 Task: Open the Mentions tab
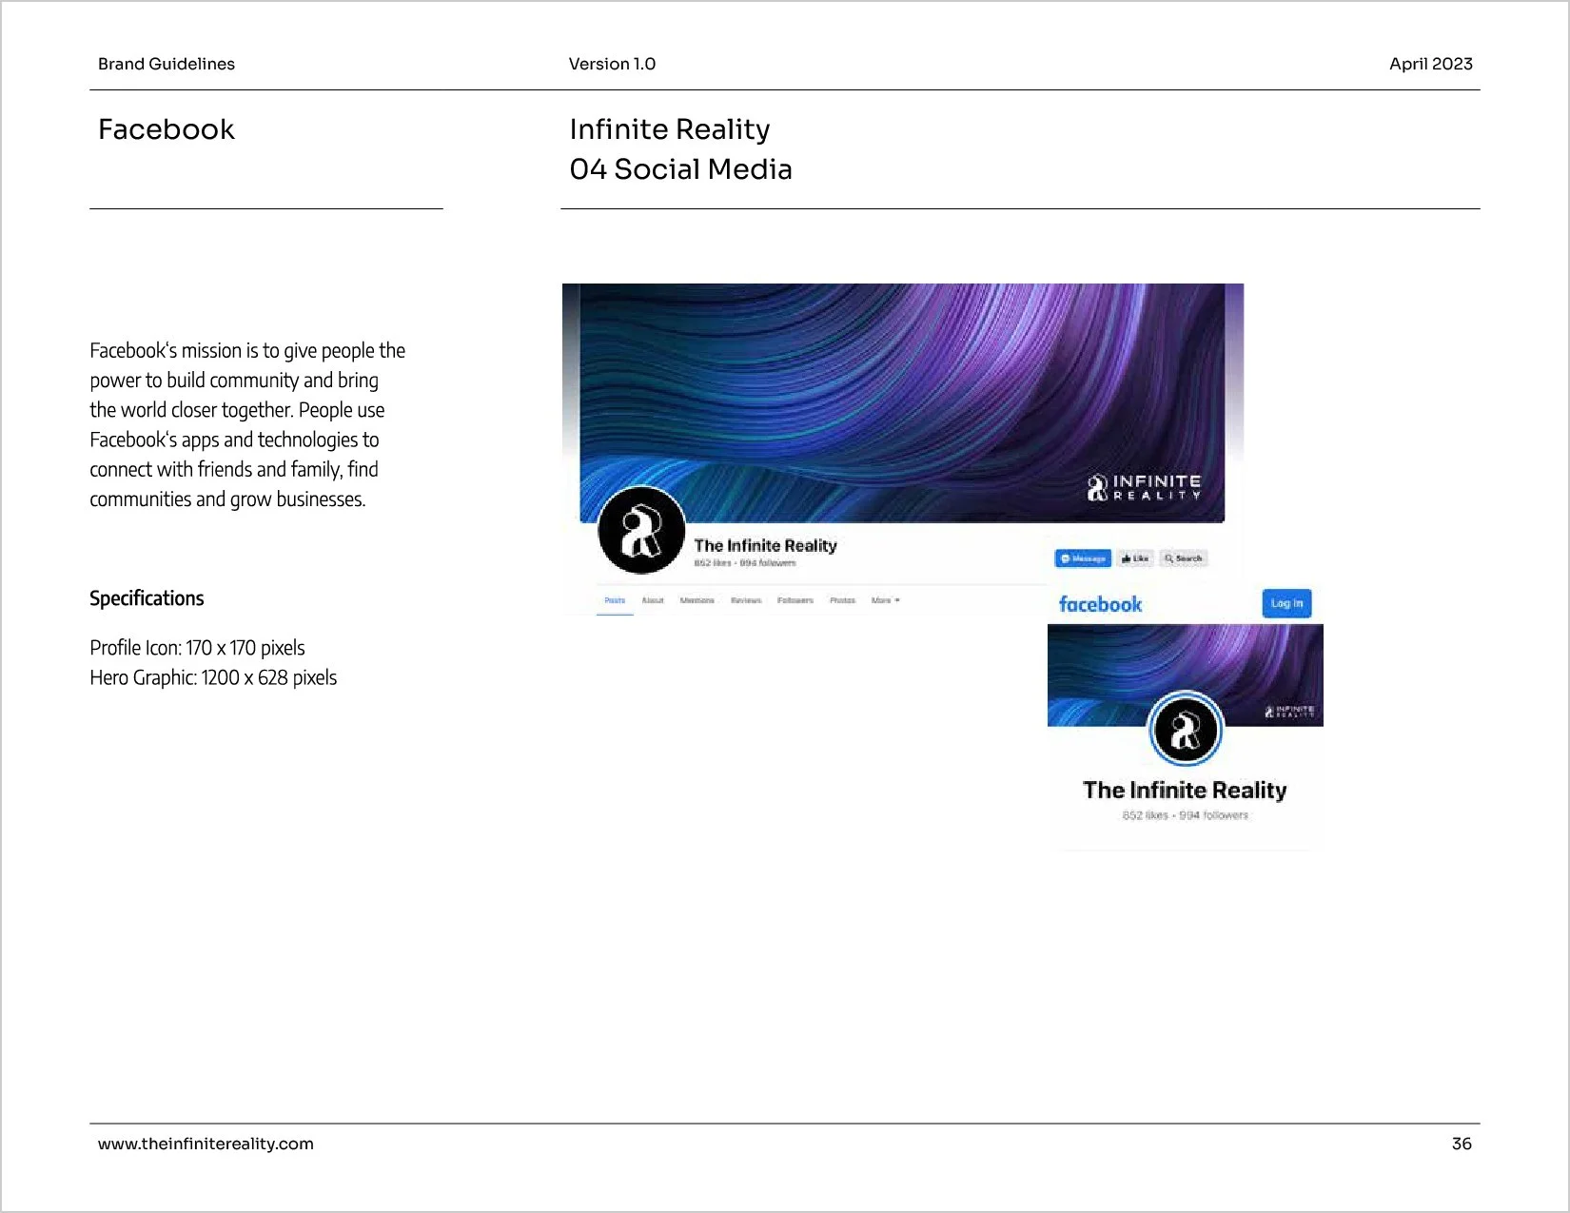point(697,600)
